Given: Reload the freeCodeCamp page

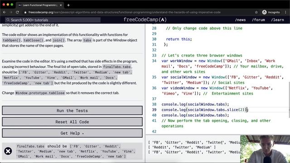Looking at the screenshot, I should 17,12.
